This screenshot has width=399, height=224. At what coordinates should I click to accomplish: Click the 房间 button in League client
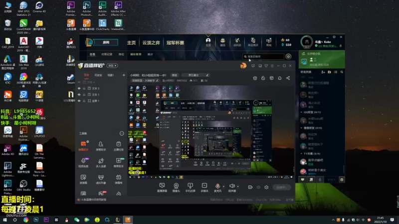pyautogui.click(x=106, y=42)
